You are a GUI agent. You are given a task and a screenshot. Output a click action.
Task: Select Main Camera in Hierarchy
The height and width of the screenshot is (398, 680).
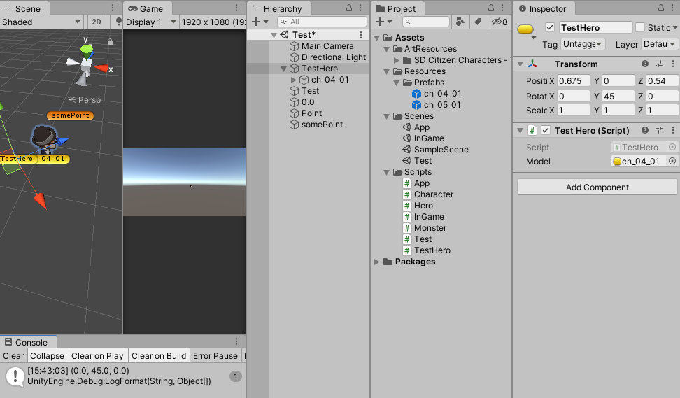click(x=327, y=46)
